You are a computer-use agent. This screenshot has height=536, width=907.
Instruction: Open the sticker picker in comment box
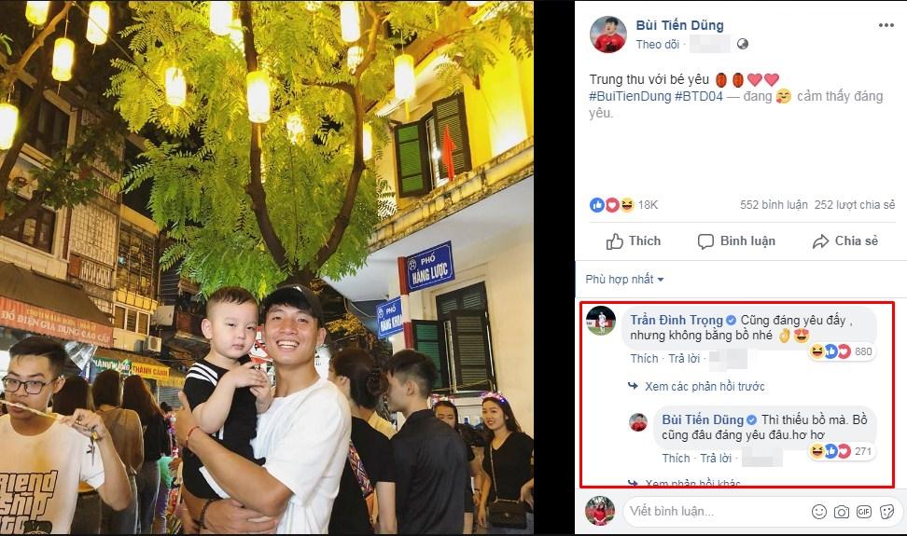886,511
